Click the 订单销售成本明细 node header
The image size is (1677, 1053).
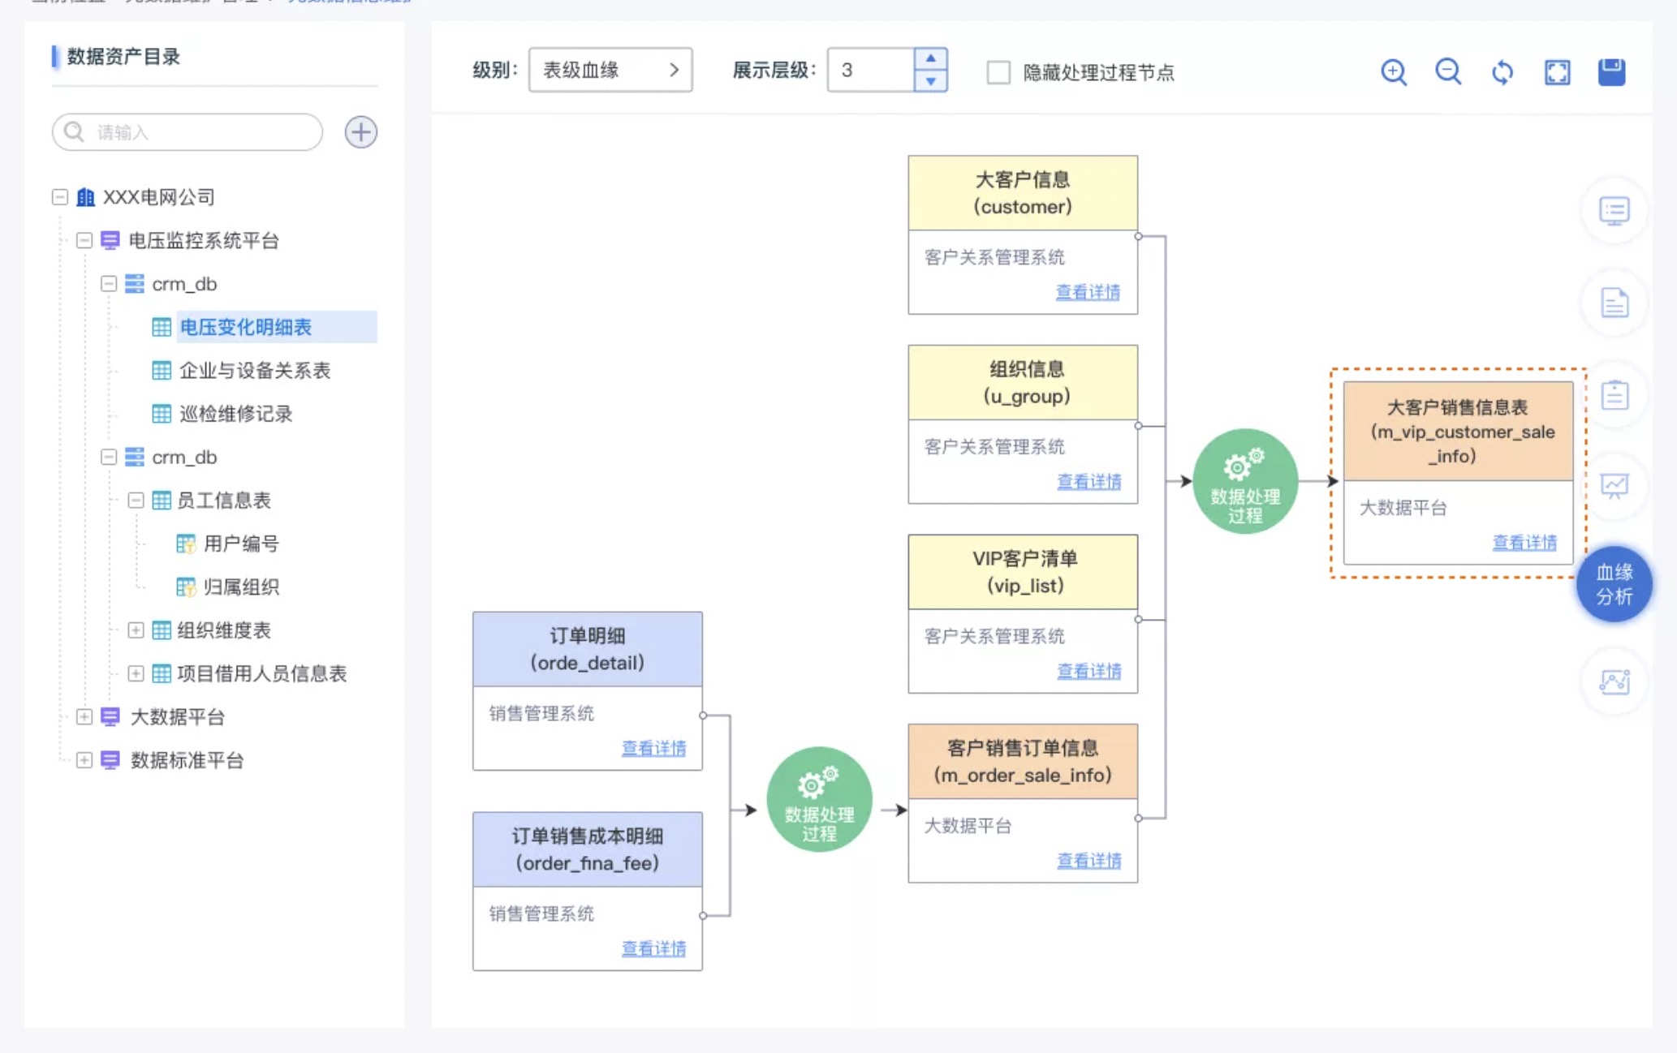[x=588, y=849]
